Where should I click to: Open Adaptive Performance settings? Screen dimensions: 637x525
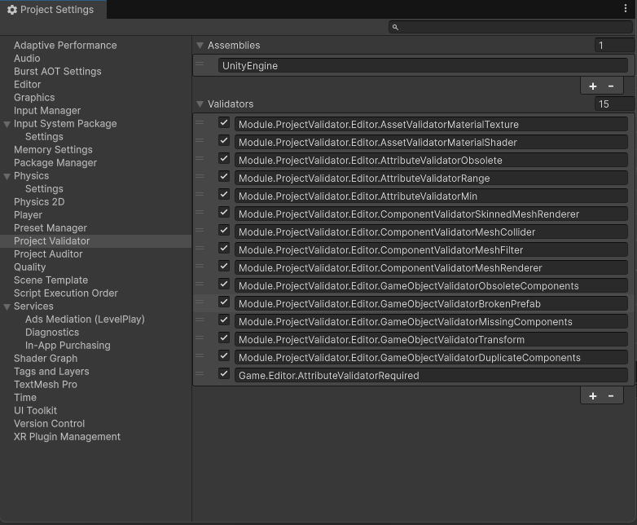pyautogui.click(x=65, y=46)
